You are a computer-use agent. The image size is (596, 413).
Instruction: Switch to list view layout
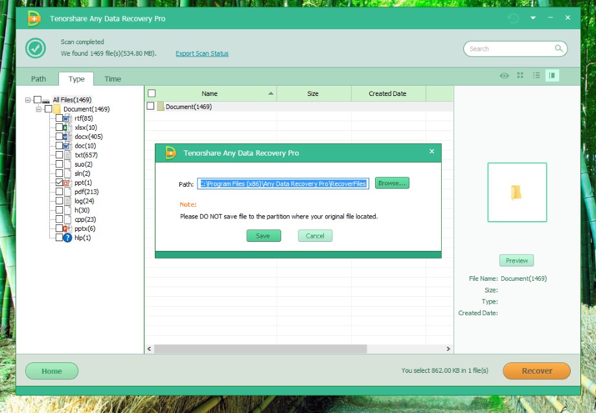click(536, 76)
